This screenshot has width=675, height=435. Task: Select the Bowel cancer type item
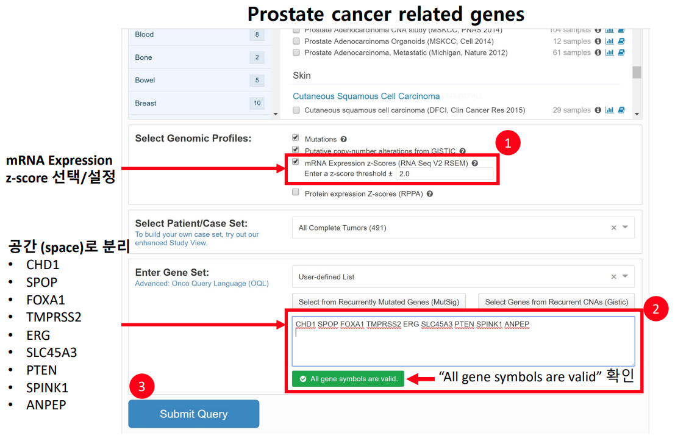click(146, 80)
